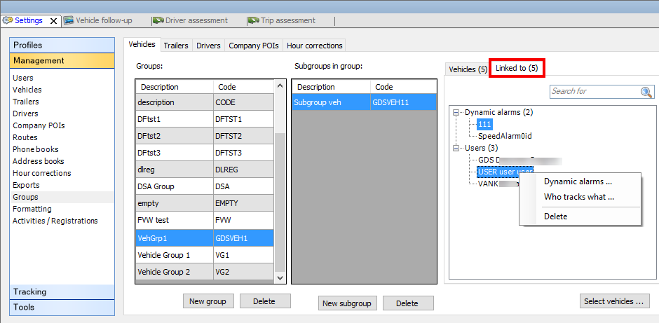The height and width of the screenshot is (323, 659).
Task: Close the Settings tab with X icon
Action: 54,21
